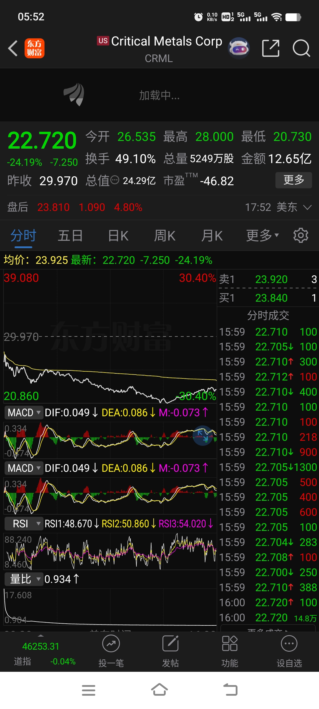Image resolution: width=319 pixels, height=709 pixels.
Task: Tap the Android home navigation icon
Action: click(159, 690)
